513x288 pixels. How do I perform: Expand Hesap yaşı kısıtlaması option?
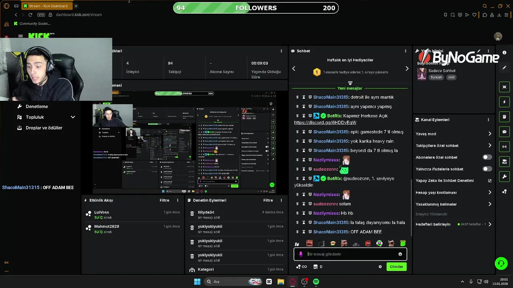point(489,192)
